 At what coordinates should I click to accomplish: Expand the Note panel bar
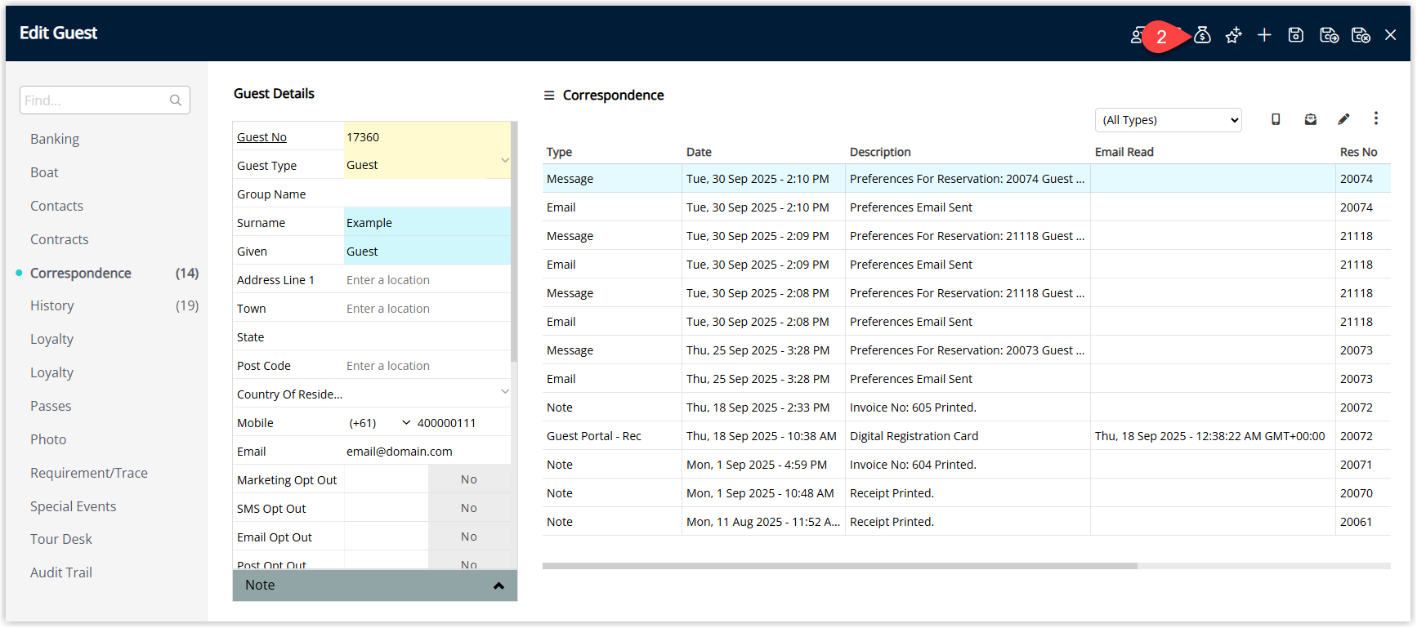point(375,586)
